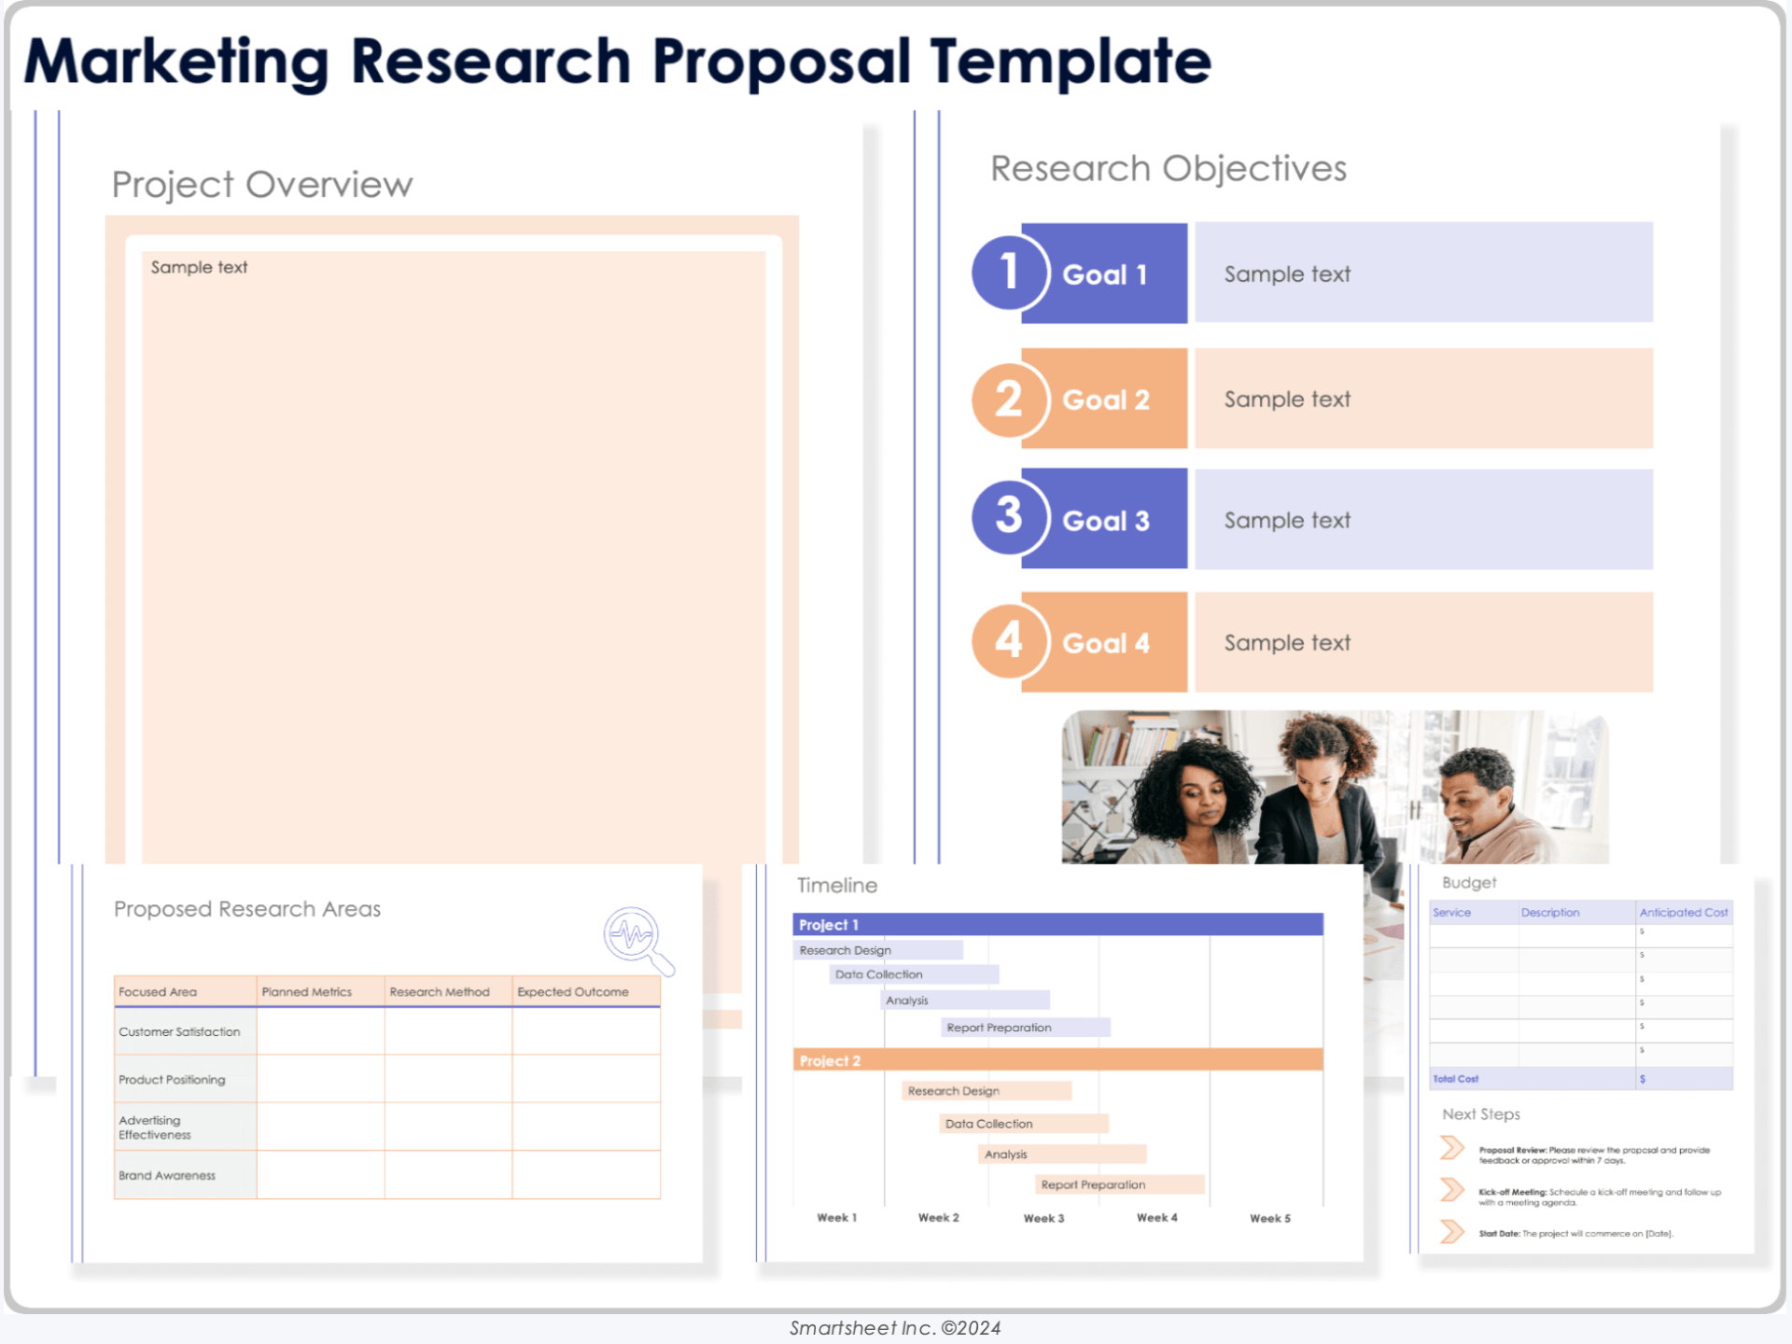The height and width of the screenshot is (1344, 1792).
Task: Select the Anticipated Cost column header
Action: tap(1685, 912)
